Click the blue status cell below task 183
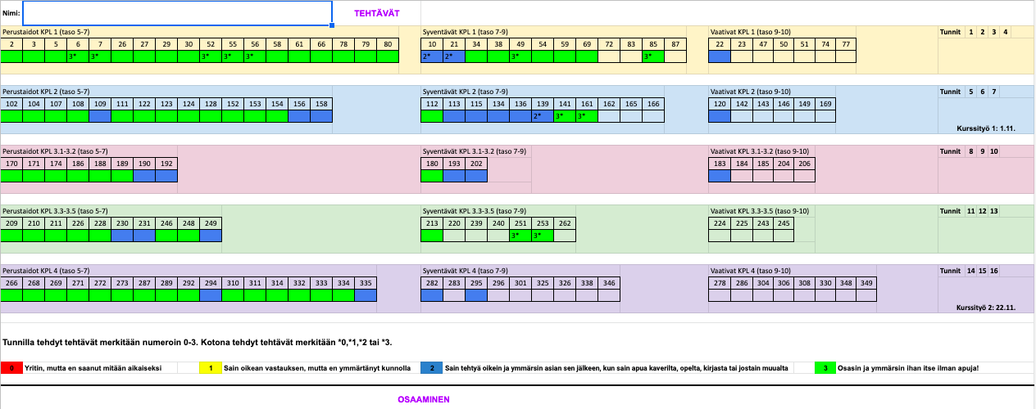The image size is (1036, 409). 720,176
